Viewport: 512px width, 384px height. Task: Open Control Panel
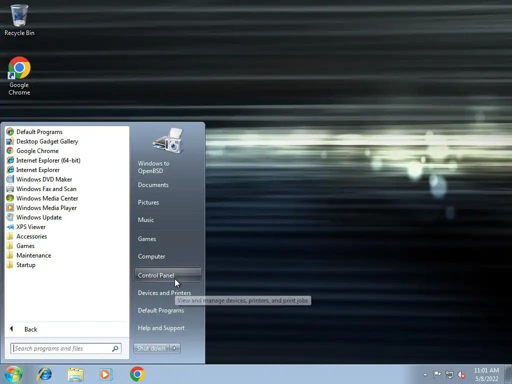click(168, 275)
